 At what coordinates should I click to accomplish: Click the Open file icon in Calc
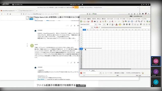(x=85, y=21)
